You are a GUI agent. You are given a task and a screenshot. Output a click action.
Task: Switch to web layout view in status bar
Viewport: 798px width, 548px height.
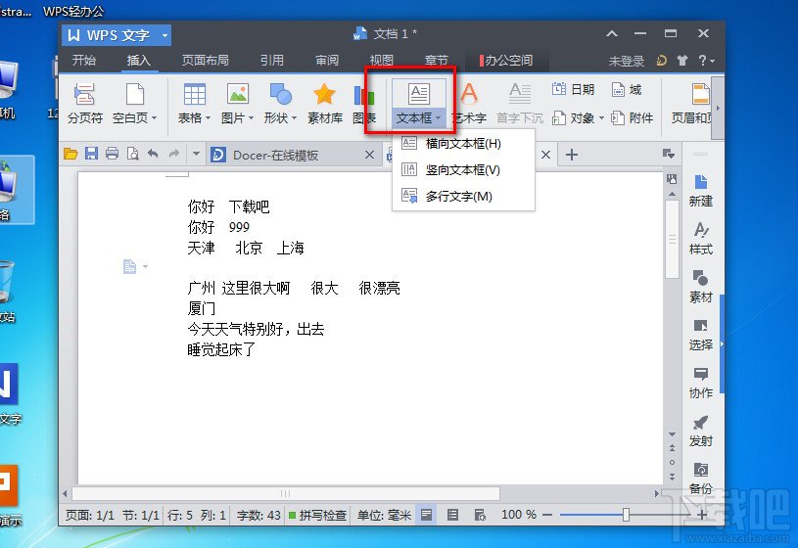pyautogui.click(x=480, y=516)
